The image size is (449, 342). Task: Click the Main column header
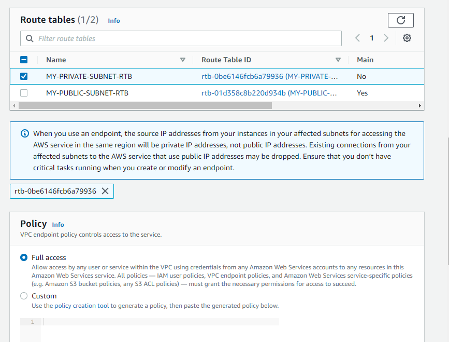pos(365,60)
